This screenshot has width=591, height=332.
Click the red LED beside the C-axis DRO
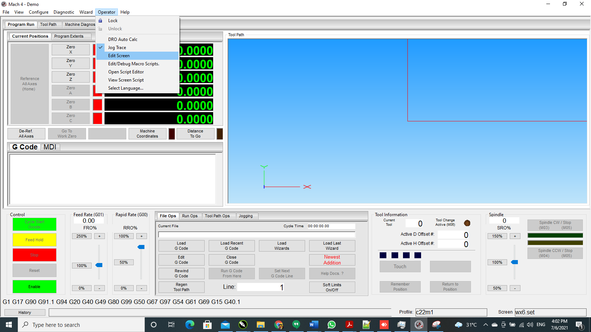97,118
